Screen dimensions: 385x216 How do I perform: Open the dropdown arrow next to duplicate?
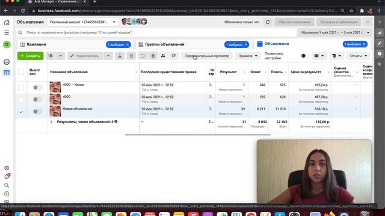point(60,56)
